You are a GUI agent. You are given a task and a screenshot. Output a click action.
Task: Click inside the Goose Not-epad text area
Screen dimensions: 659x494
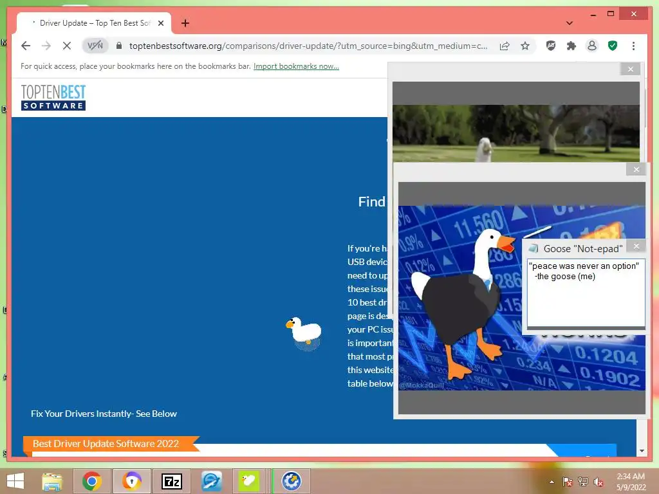(x=586, y=293)
